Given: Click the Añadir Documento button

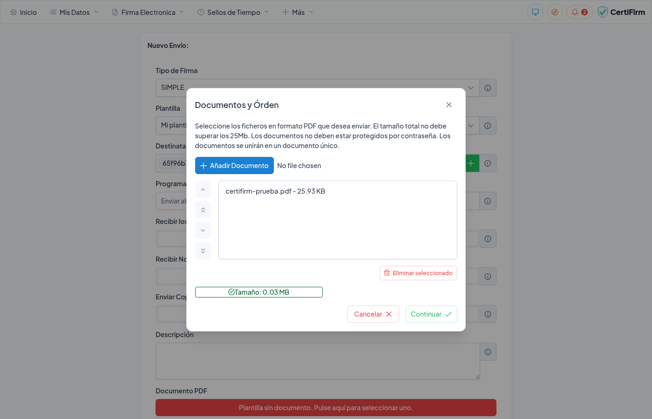Looking at the screenshot, I should [x=234, y=166].
